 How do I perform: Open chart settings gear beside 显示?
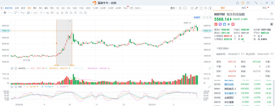pyautogui.click(x=180, y=8)
